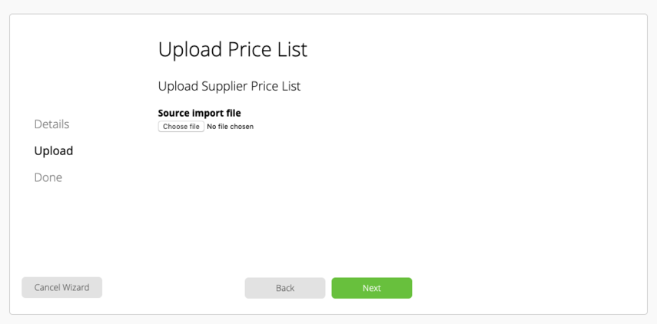Step backward with the gray Back button
The image size is (657, 324).
(x=285, y=288)
